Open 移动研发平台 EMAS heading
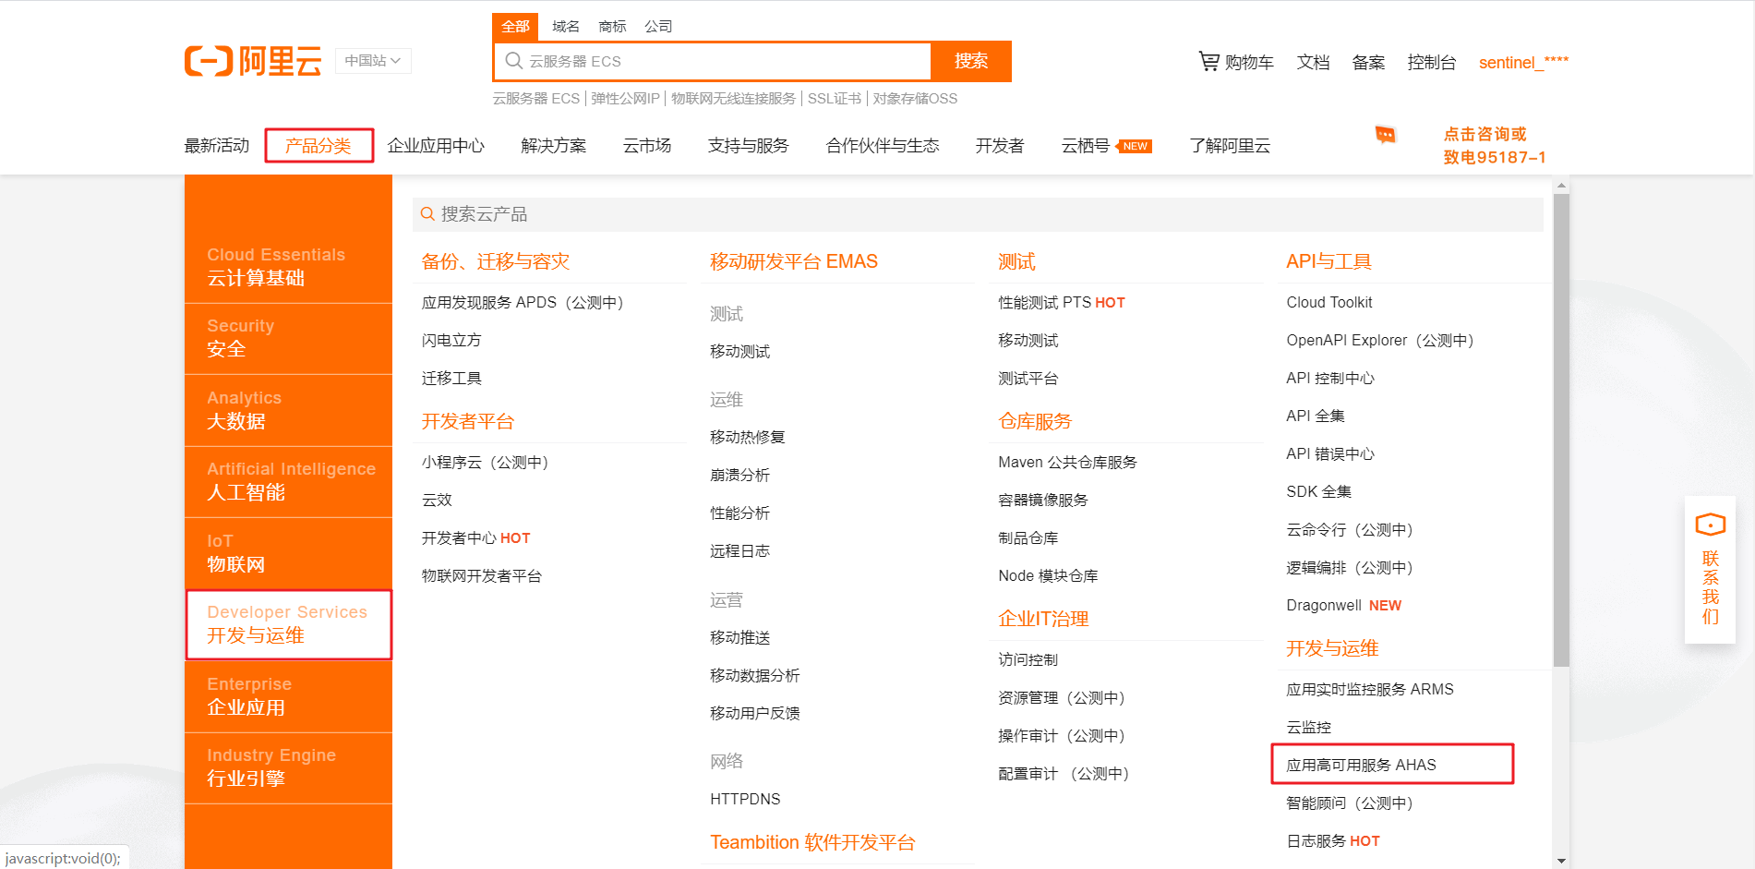Screen dimensions: 1755x869 794,261
